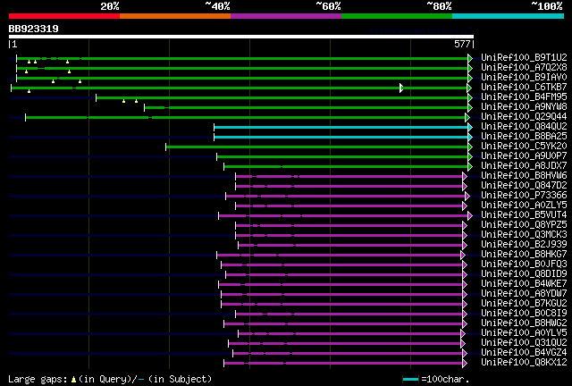Click the red 20% identity legend segment

pos(64,16)
